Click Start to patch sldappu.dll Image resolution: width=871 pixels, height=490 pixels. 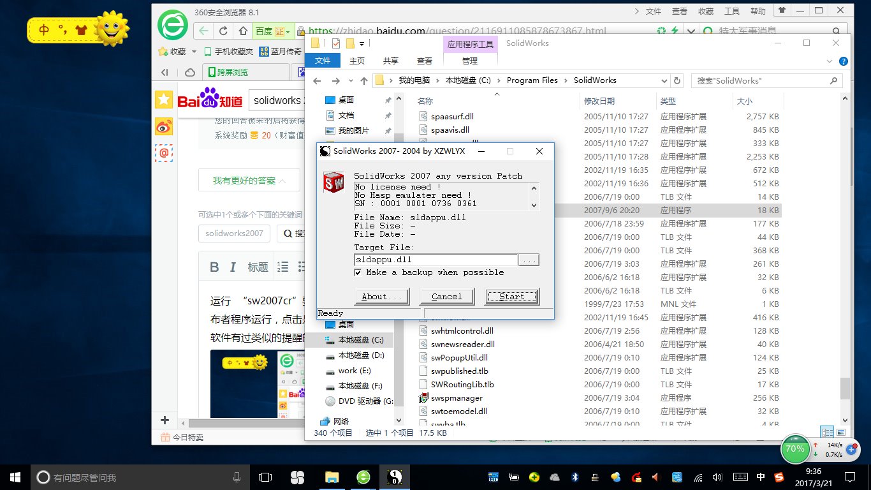[511, 296]
